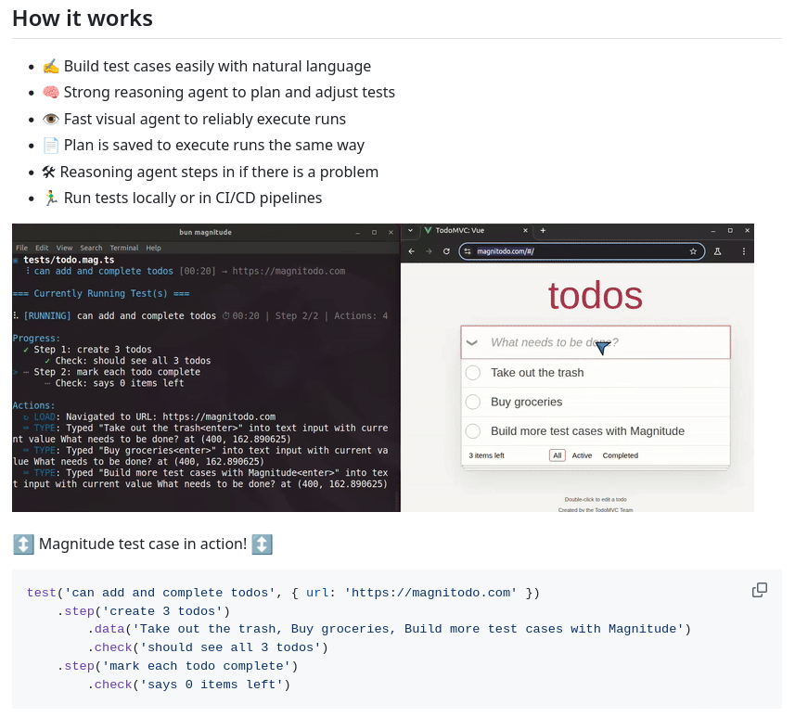
Task: Open the Help menu in the terminal
Action: tap(154, 248)
